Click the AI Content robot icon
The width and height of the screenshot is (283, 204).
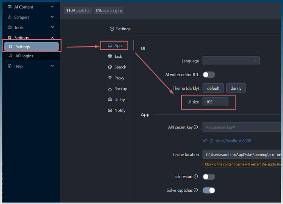[x=9, y=7]
